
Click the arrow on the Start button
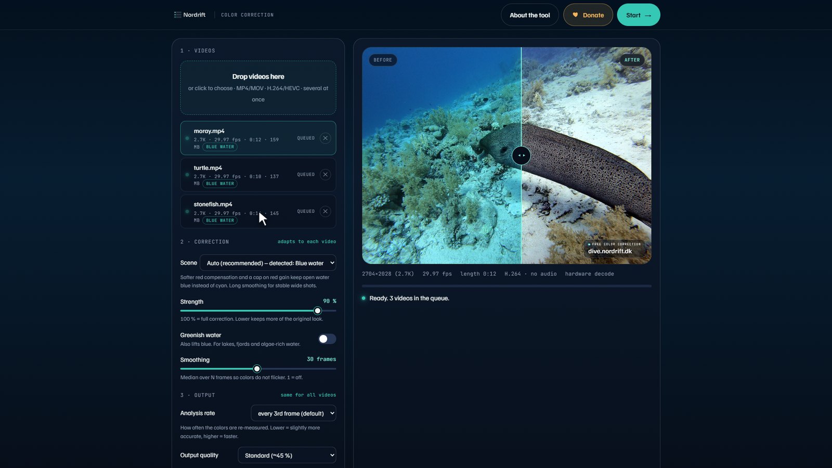[648, 16]
